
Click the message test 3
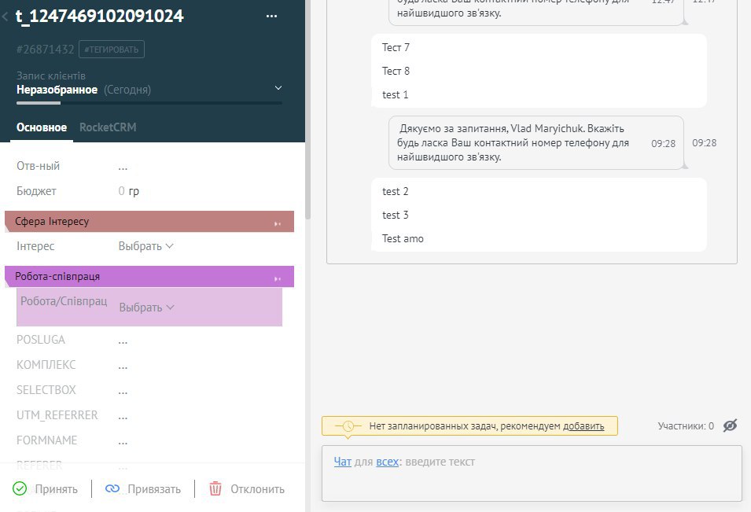(395, 215)
